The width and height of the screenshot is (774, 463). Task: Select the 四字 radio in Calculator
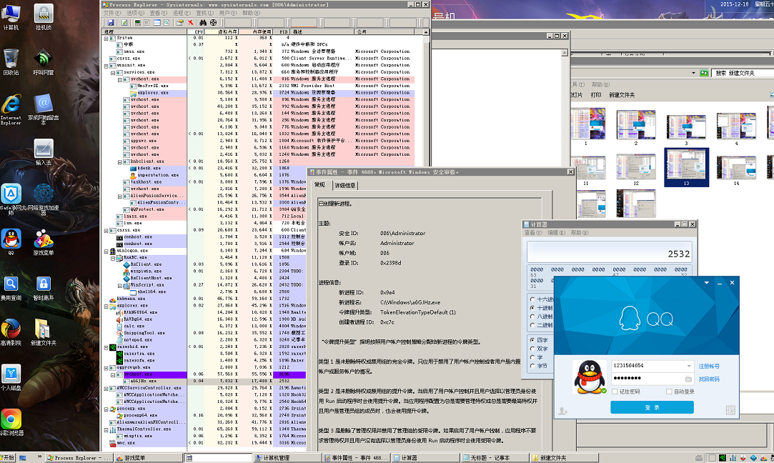(532, 340)
